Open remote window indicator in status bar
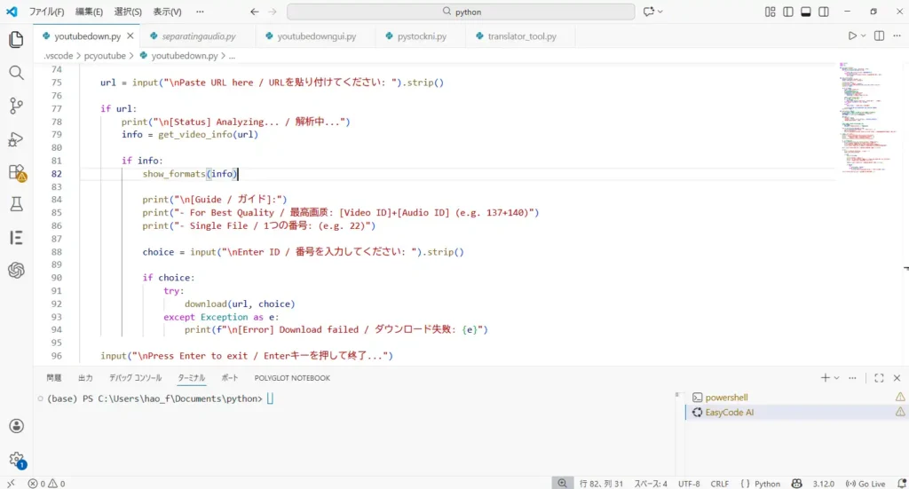The width and height of the screenshot is (909, 489). tap(11, 483)
